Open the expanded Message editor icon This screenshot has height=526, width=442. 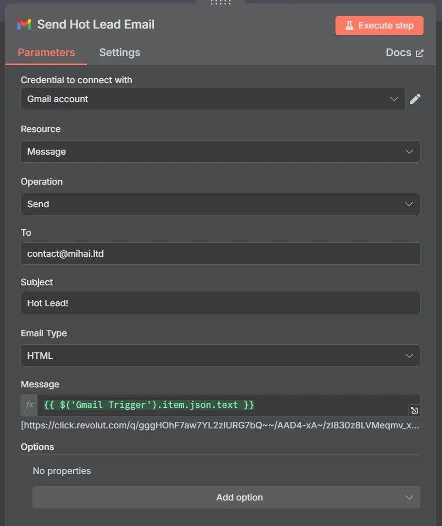tap(414, 410)
